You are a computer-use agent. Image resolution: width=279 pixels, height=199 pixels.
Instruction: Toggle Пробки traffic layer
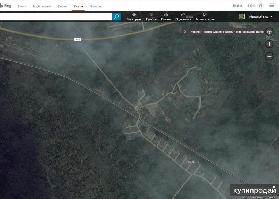[151, 17]
